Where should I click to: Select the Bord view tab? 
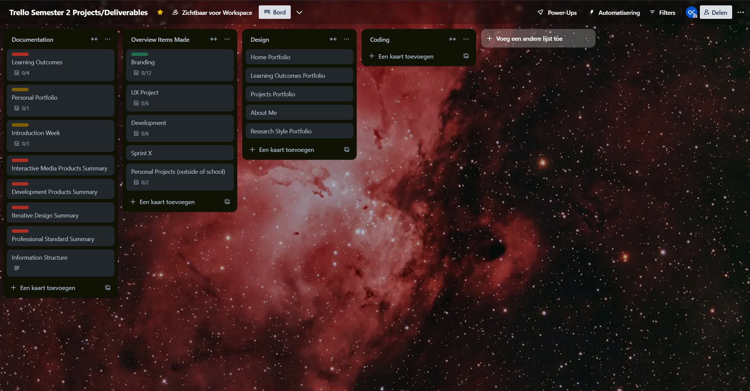coord(275,12)
